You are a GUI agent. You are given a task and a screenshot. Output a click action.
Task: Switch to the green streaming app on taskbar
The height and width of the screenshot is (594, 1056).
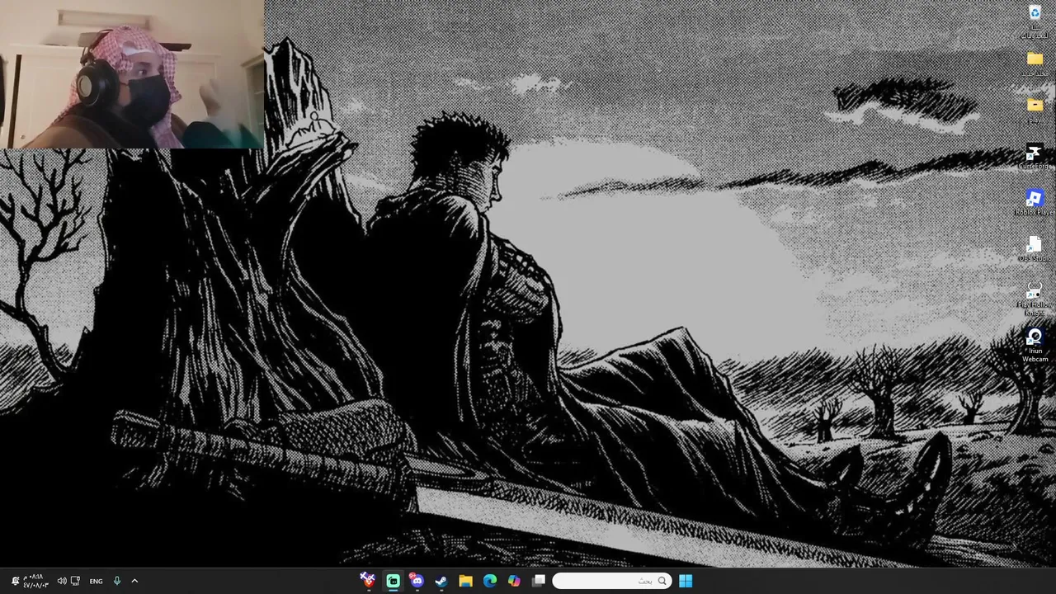(x=393, y=581)
